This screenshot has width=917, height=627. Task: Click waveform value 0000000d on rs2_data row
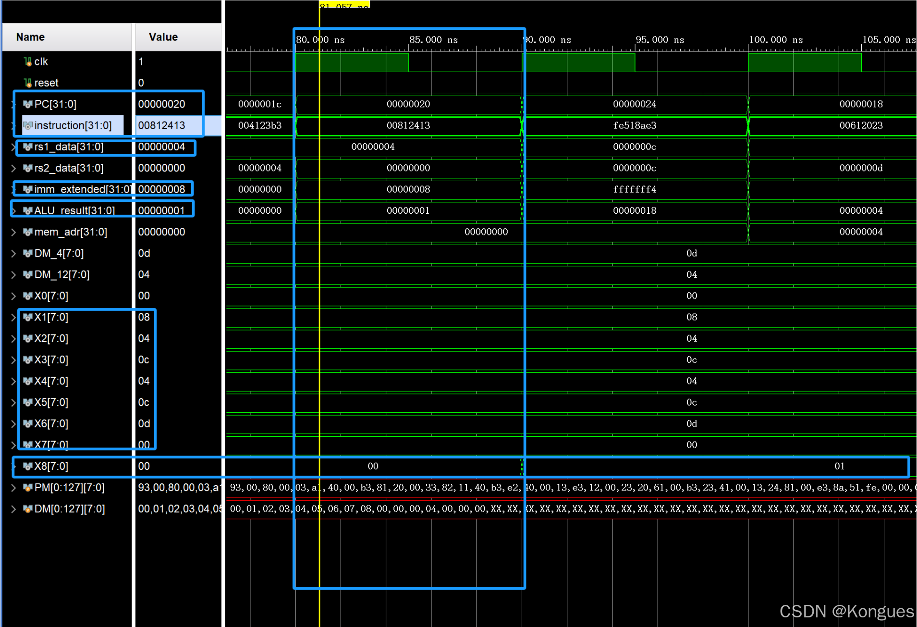point(861,168)
